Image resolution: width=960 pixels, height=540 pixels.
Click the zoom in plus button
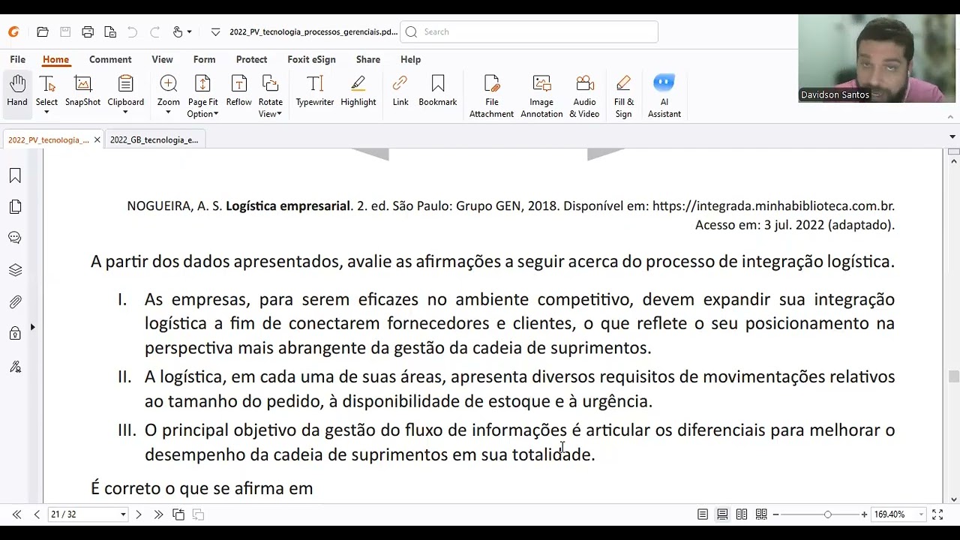pos(864,514)
